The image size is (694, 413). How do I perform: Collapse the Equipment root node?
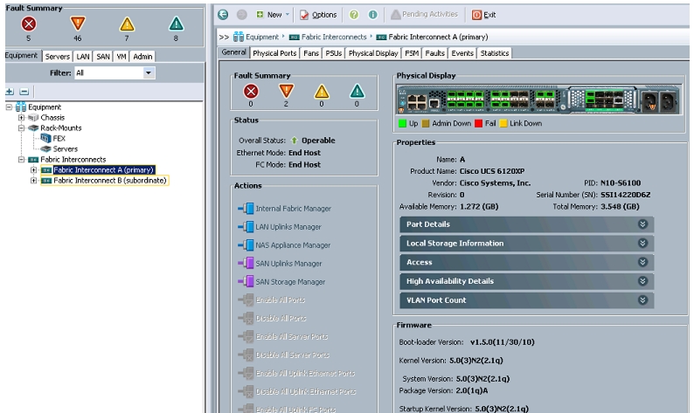coord(9,107)
